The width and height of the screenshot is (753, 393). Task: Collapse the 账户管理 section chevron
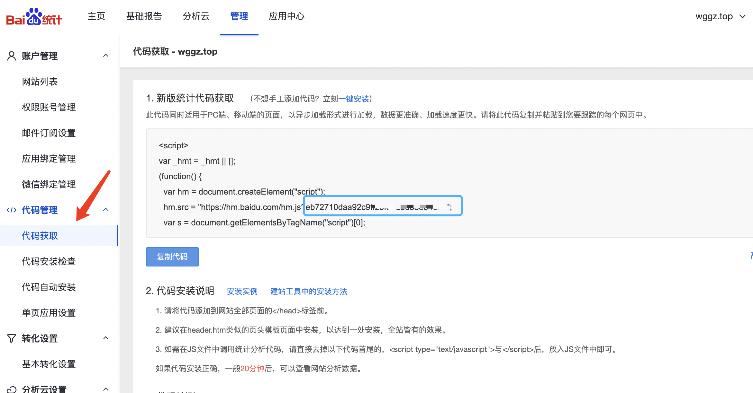tap(106, 56)
